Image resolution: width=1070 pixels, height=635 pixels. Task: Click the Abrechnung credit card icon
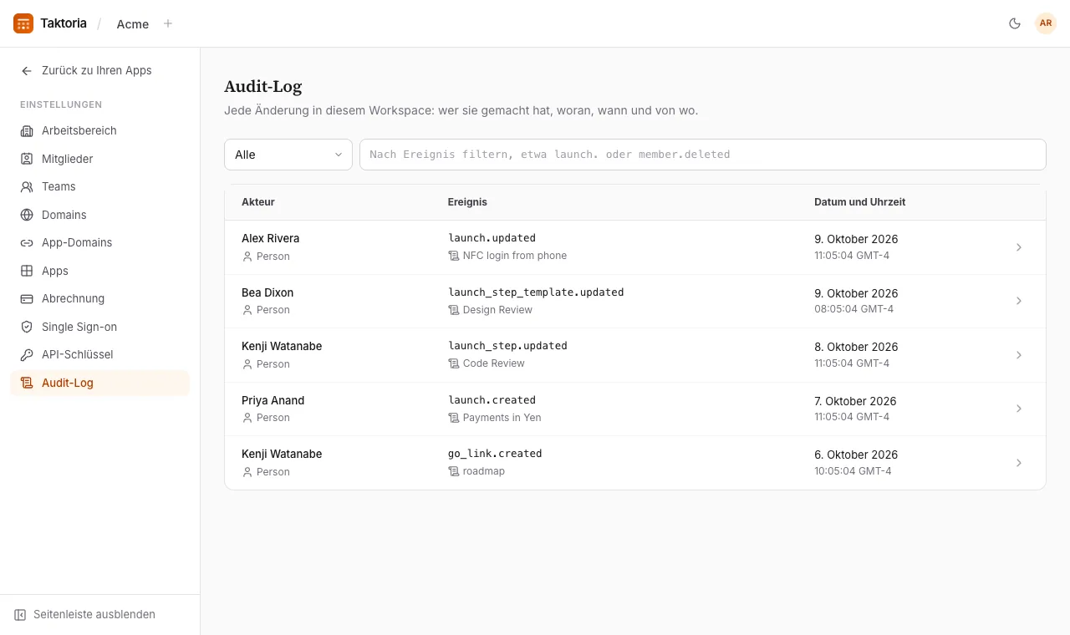(x=27, y=298)
